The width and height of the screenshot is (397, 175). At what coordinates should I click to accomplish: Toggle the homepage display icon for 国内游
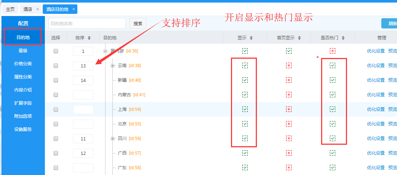[289, 51]
